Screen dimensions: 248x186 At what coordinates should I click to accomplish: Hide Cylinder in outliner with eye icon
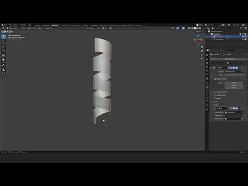tap(243, 37)
